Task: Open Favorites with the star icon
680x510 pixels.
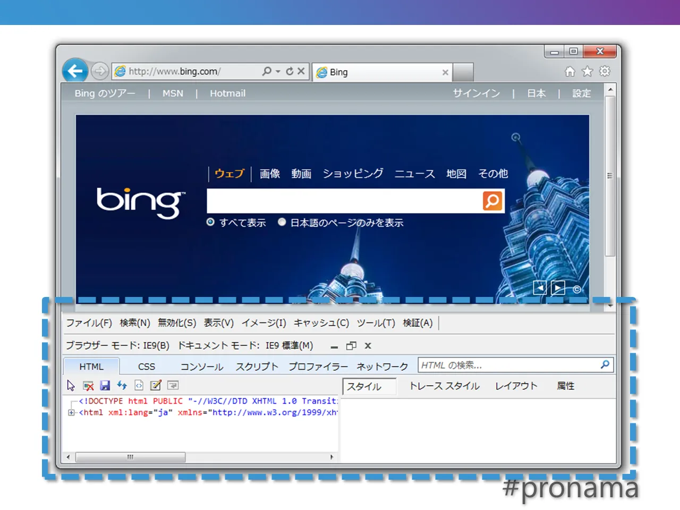Action: tap(587, 71)
